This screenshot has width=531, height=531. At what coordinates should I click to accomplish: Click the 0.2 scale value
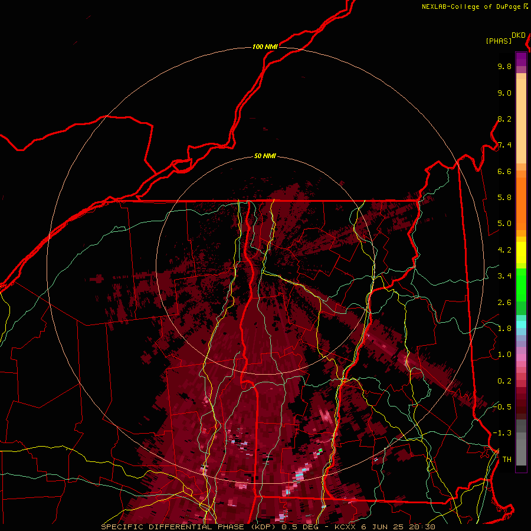click(504, 381)
